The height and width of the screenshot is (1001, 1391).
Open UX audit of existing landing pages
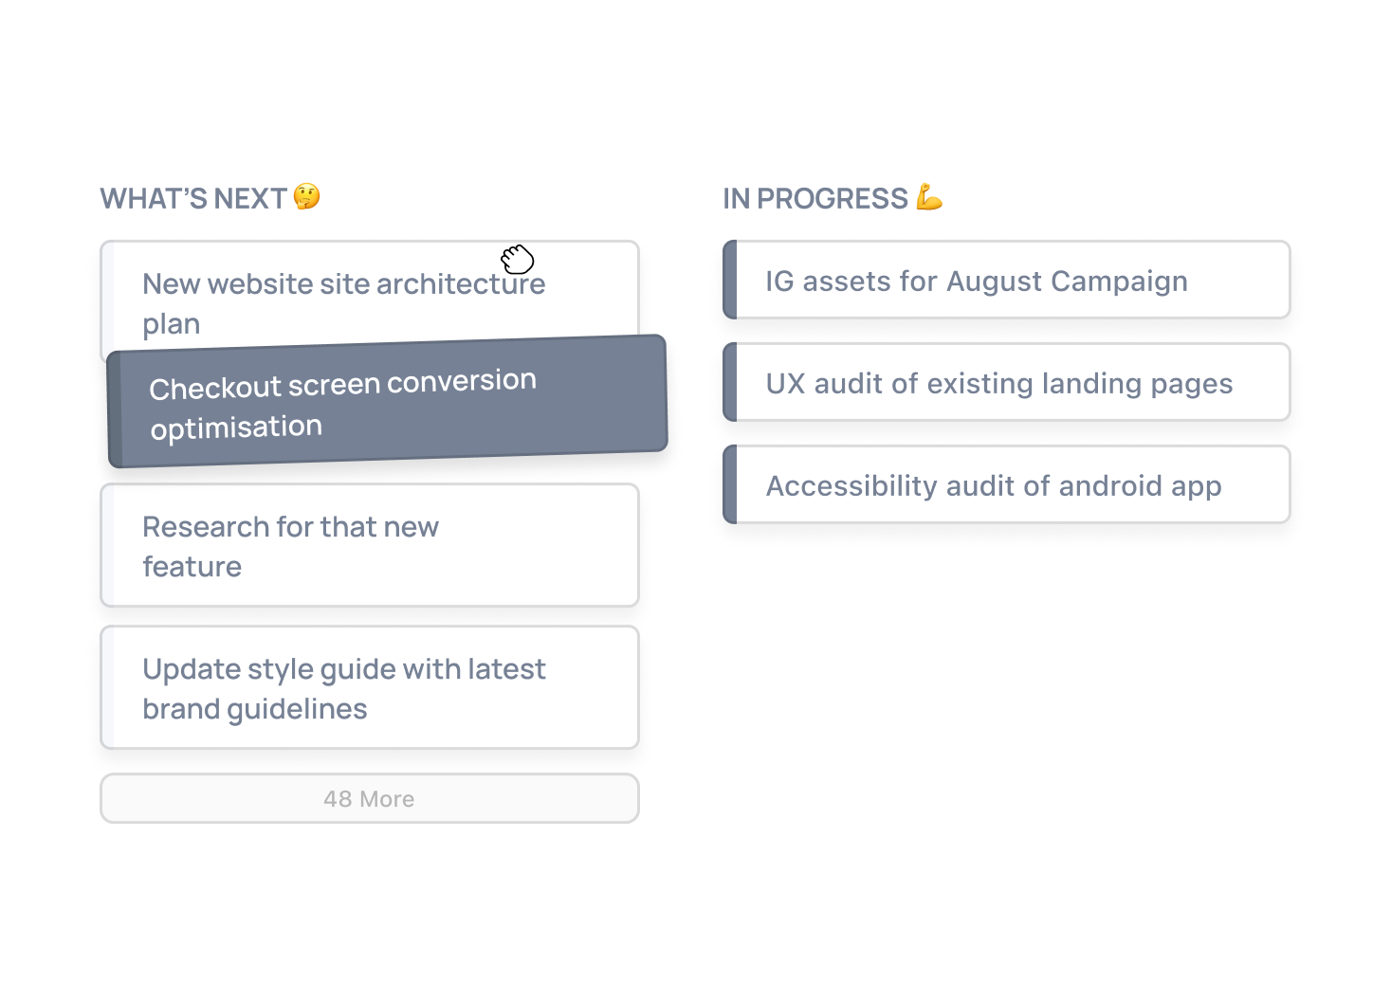coord(1006,382)
